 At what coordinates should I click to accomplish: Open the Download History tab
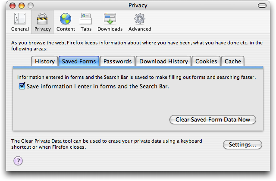pos(163,61)
